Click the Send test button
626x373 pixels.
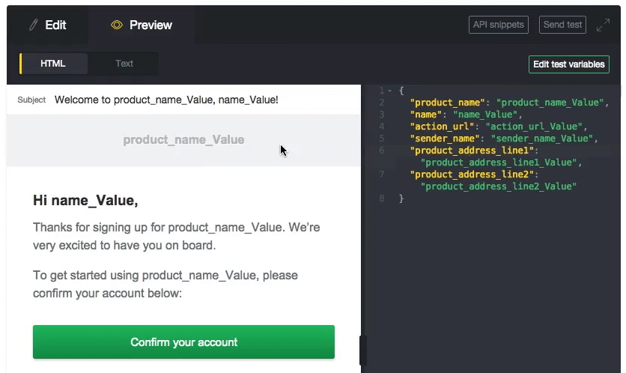pos(562,25)
